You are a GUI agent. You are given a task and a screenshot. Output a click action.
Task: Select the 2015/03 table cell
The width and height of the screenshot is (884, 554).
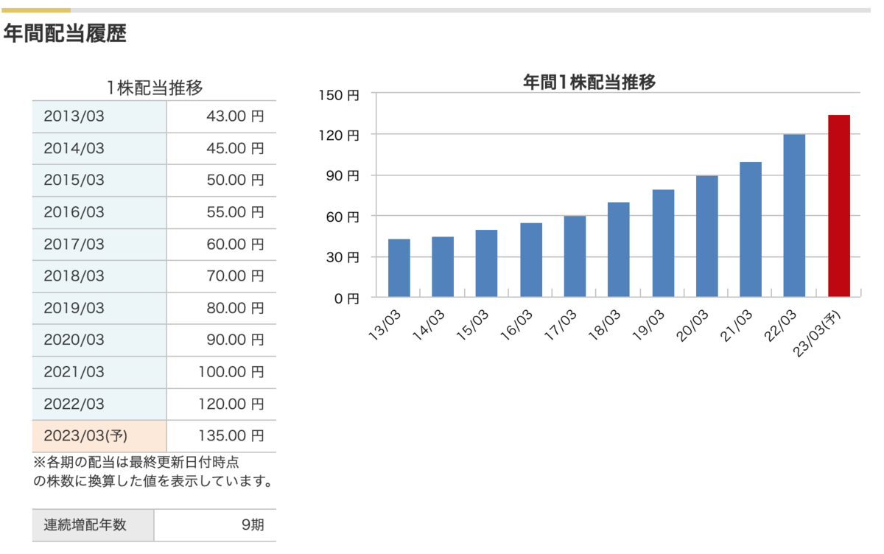(x=99, y=180)
